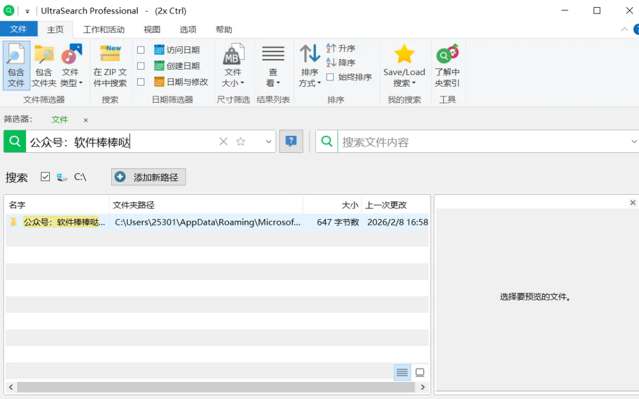Open Save/Load search star menu
The image size is (639, 399).
[404, 66]
